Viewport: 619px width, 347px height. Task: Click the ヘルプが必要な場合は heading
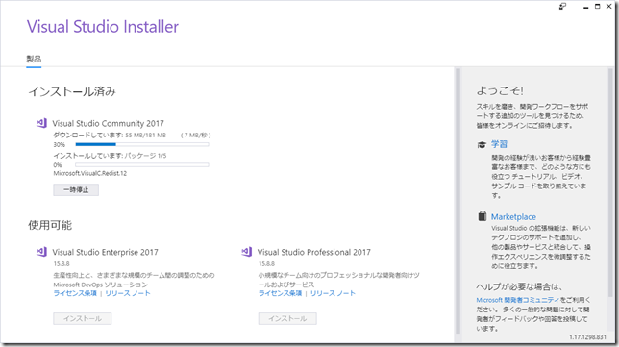[x=519, y=286]
